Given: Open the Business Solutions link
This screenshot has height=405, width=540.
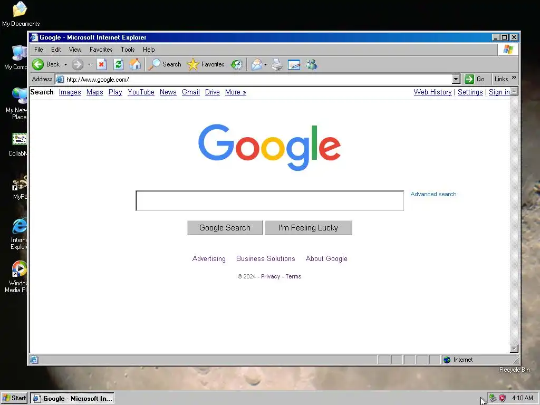Looking at the screenshot, I should click(266, 258).
